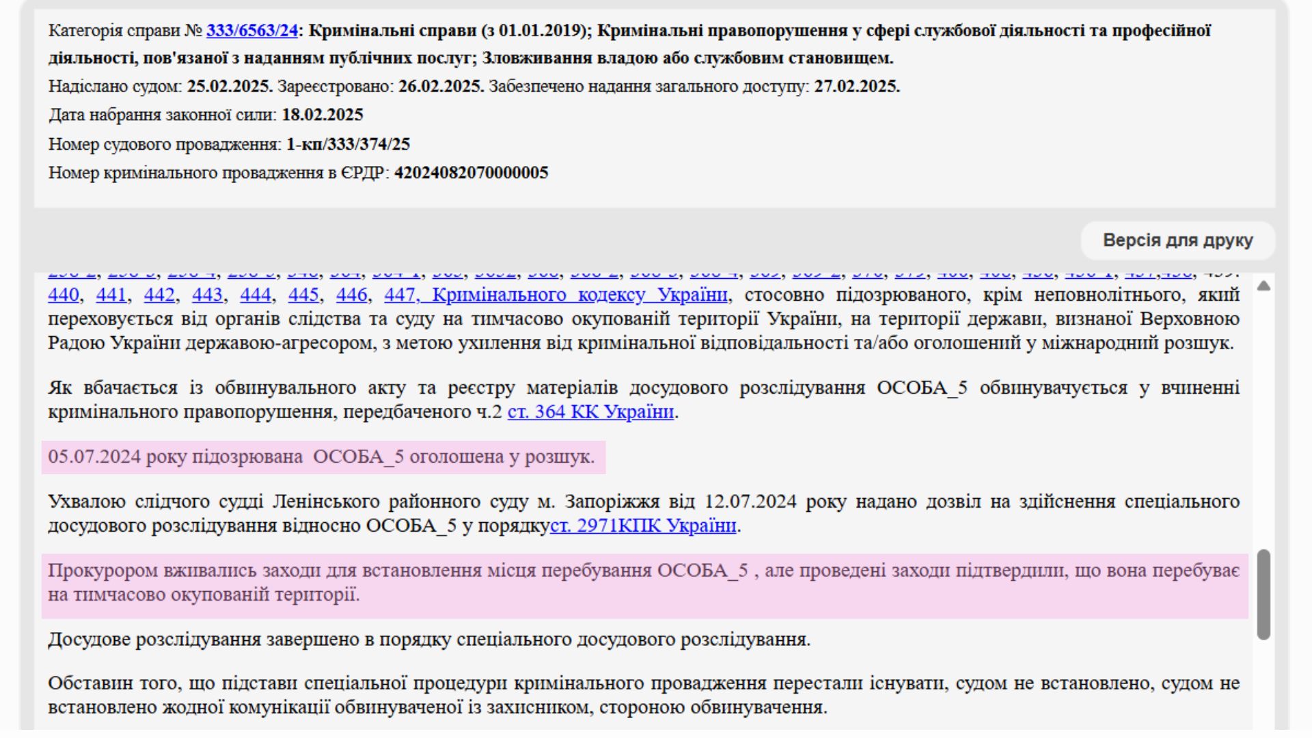Open article 440 link
Viewport: 1312px width, 738px height.
[63, 295]
